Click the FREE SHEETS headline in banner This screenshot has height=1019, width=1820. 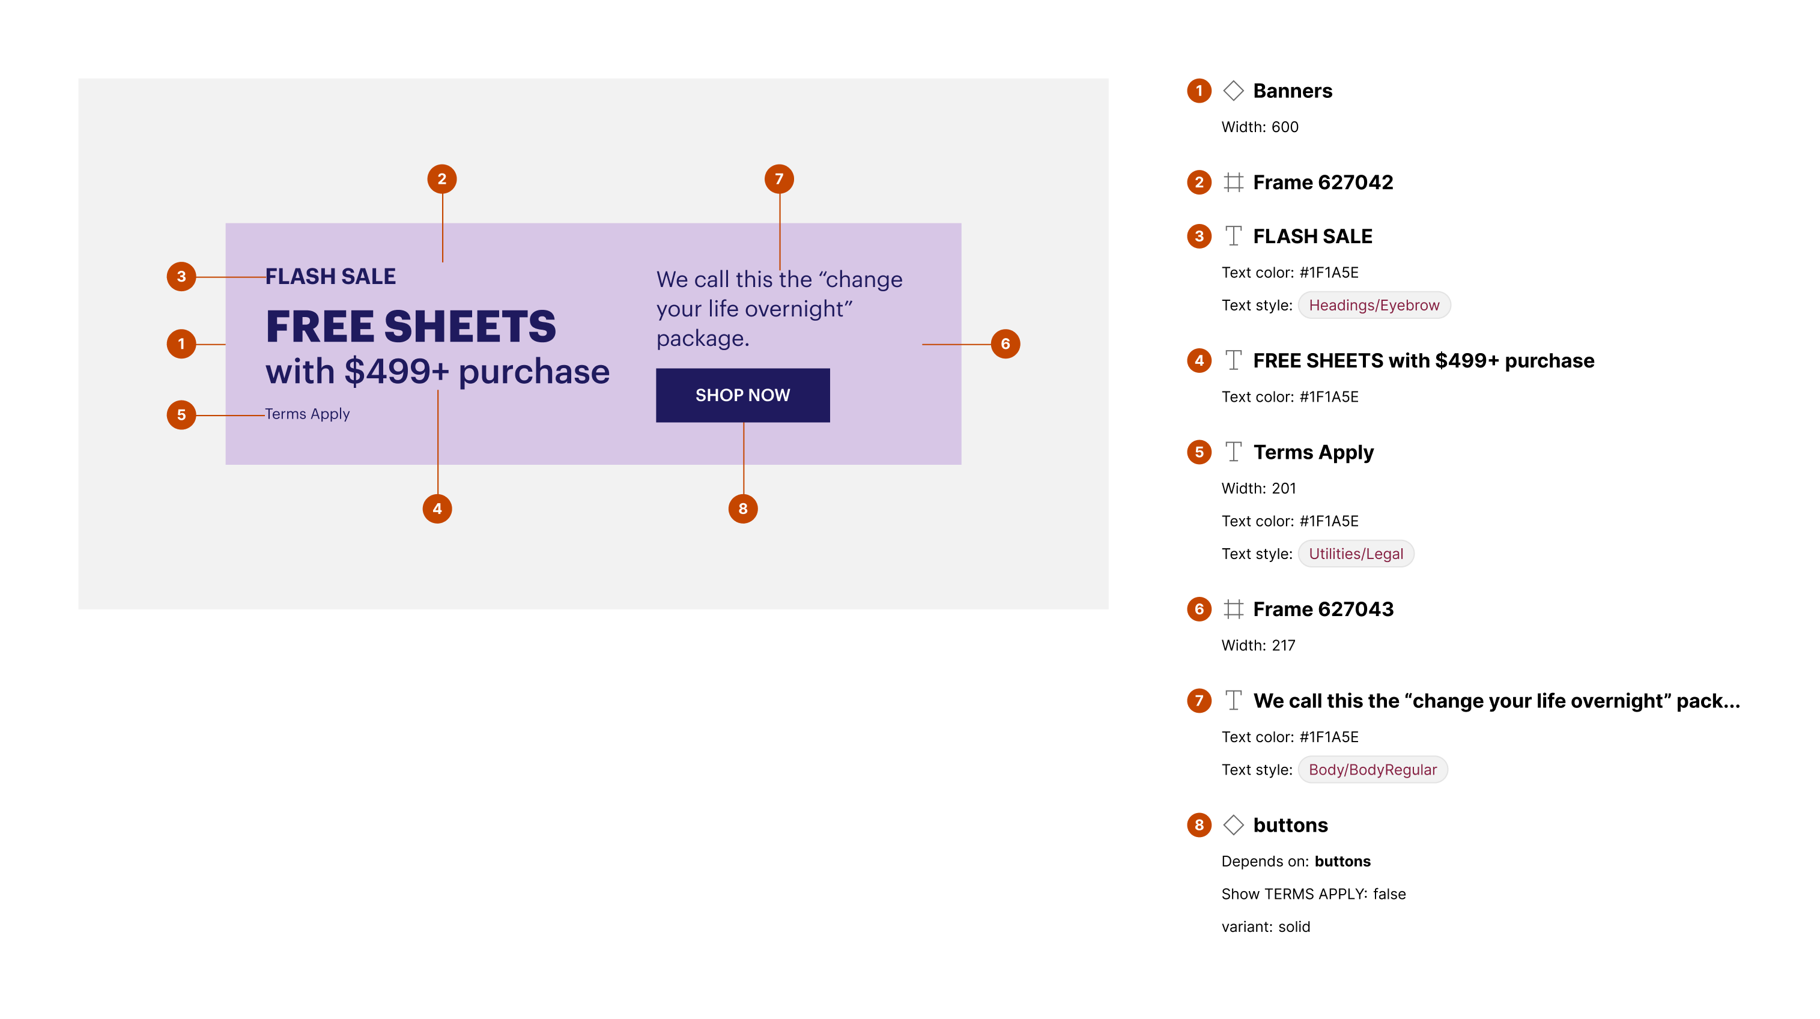pos(410,326)
